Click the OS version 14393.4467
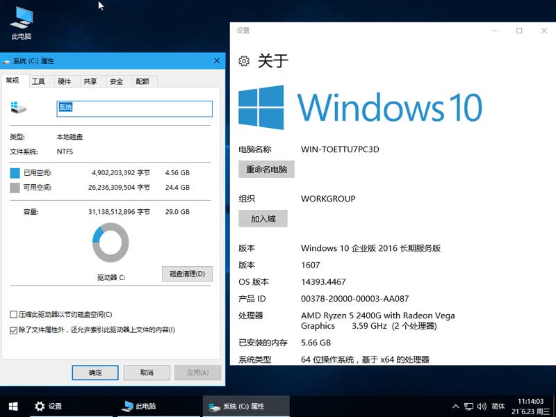556x417 pixels. [x=323, y=282]
